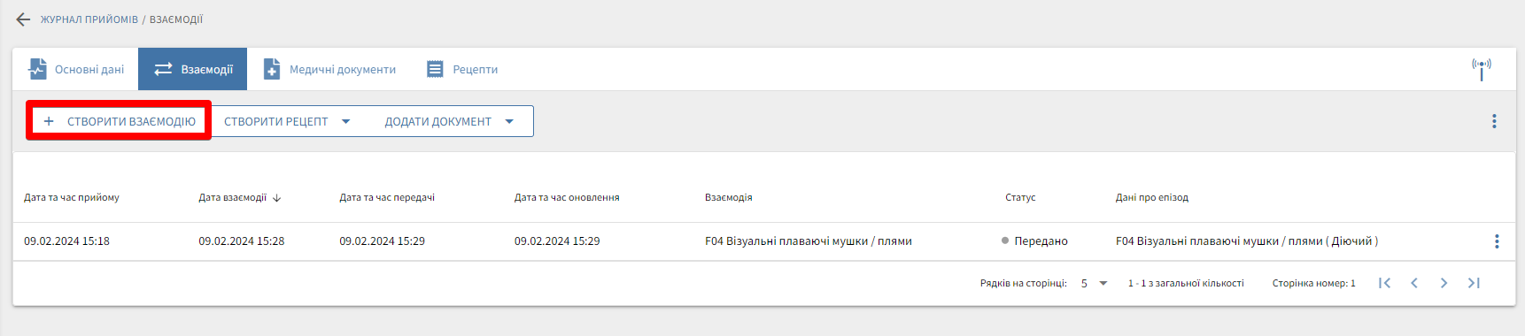The image size is (1525, 336).
Task: Expand the Створити рецепт dropdown
Action: 346,122
